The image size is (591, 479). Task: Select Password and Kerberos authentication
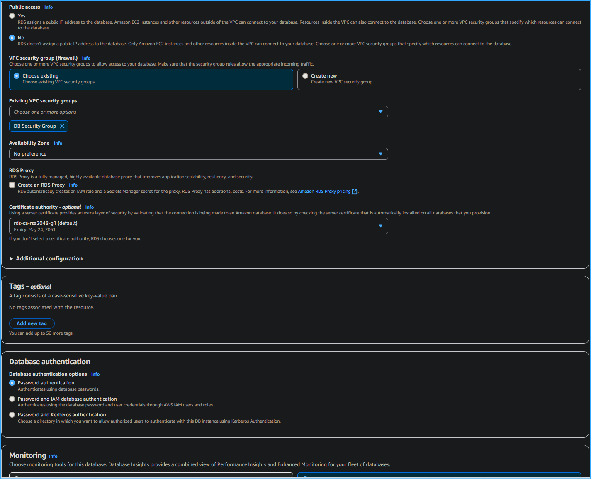[x=12, y=415]
